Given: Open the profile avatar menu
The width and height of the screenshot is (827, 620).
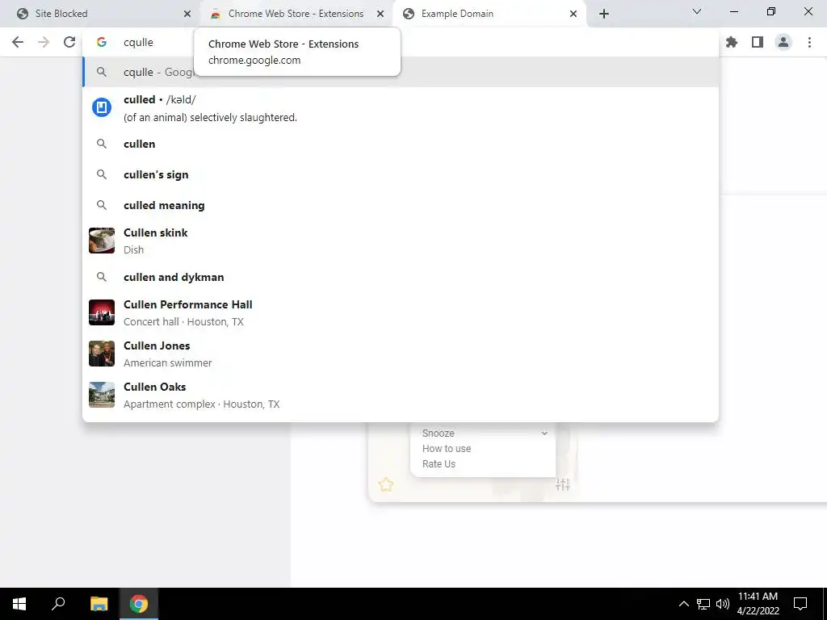Looking at the screenshot, I should tap(783, 42).
